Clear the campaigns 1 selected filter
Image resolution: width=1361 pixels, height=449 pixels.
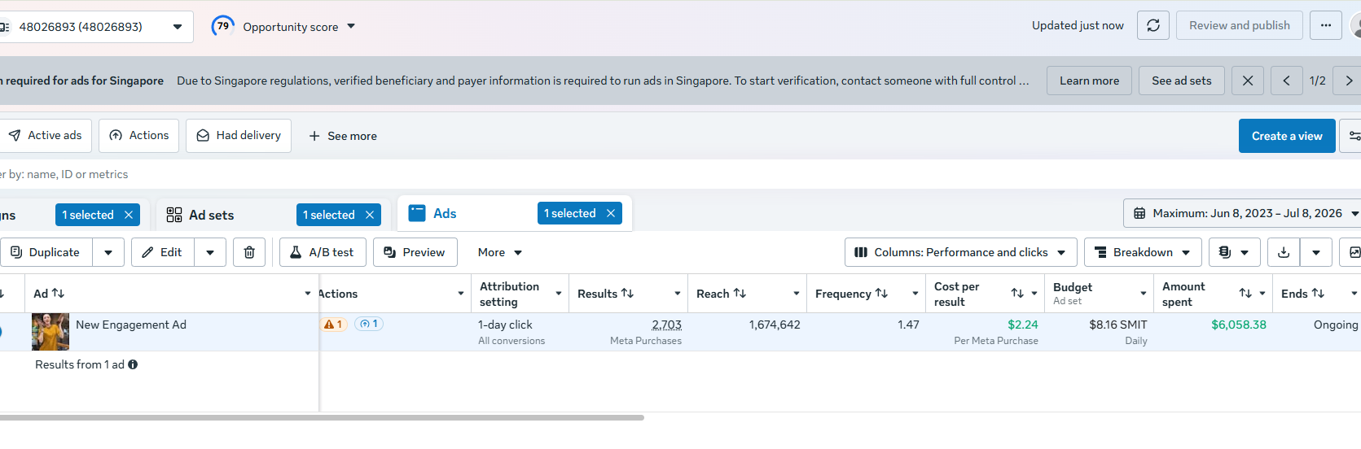click(x=129, y=215)
